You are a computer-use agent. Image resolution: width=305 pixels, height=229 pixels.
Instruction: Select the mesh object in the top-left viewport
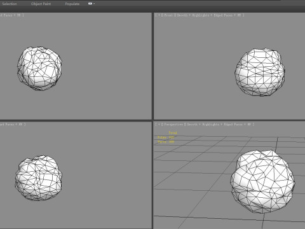(39, 69)
